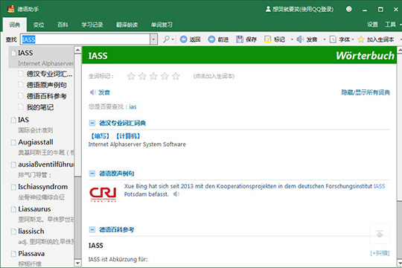
Task: Click the CRI logo thumbnail
Action: pos(103,194)
